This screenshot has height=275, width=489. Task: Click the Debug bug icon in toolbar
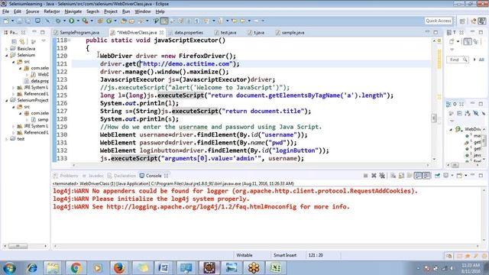point(58,21)
